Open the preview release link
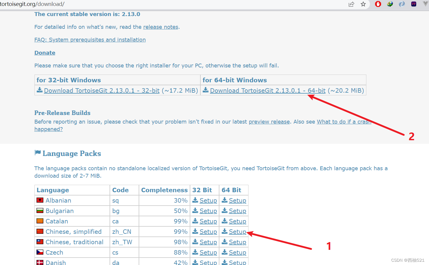Viewport: 429px width, 265px height. [x=269, y=122]
